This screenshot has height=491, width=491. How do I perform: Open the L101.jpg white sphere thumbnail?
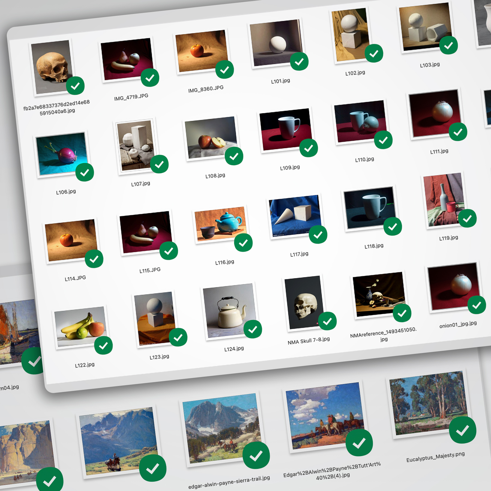tap(277, 43)
